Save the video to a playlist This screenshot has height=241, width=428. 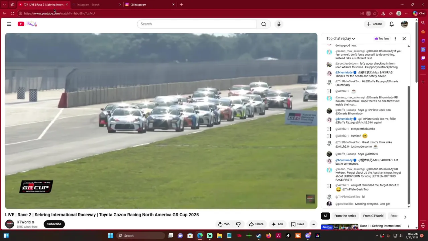tap(298, 224)
